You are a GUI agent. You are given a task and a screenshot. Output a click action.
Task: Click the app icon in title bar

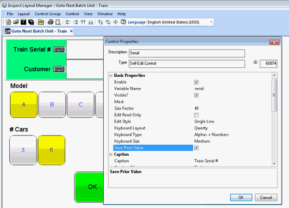pyautogui.click(x=5, y=6)
